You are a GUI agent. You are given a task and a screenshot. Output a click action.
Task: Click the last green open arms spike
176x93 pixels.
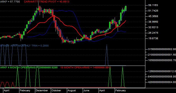coord(123,77)
